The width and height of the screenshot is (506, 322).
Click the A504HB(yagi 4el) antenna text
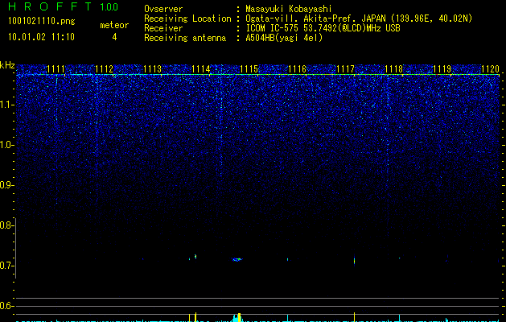284,38
